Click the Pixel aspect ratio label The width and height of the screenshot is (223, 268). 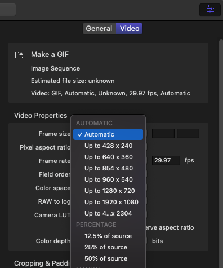coord(45,147)
